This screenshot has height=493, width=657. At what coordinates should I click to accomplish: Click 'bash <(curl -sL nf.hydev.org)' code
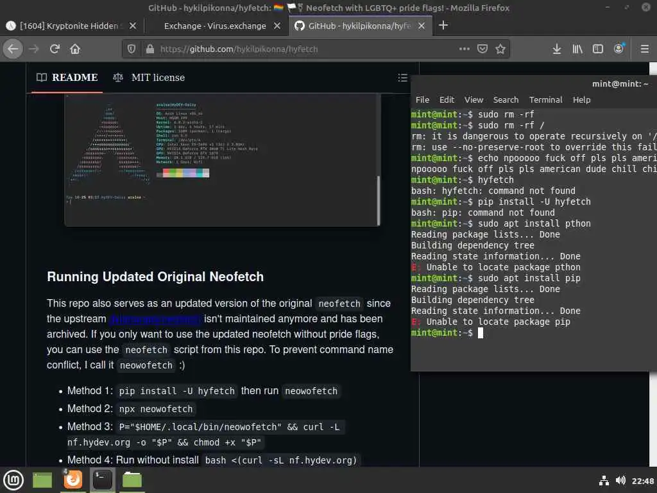click(x=281, y=460)
